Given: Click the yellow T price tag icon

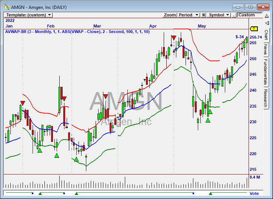Looking at the screenshot, I should 254,29.
